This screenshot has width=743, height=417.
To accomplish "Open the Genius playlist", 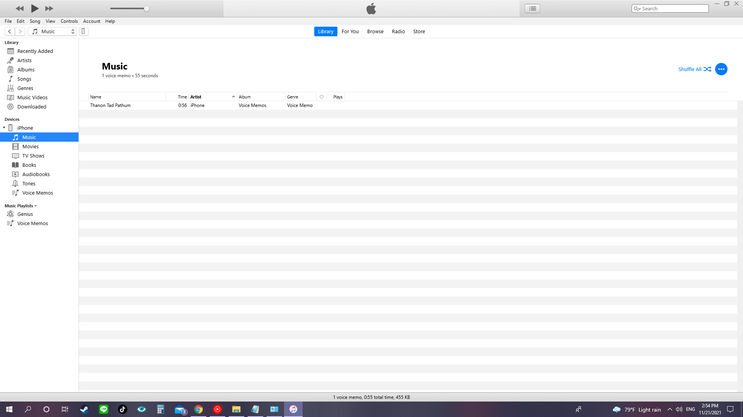I will click(25, 214).
